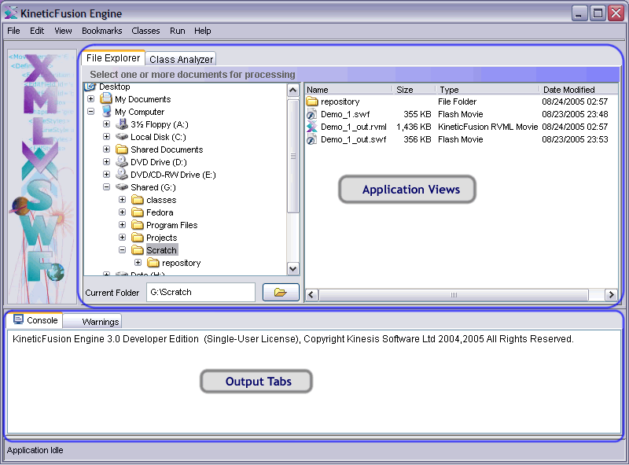This screenshot has width=629, height=465.
Task: Click the file list scroll right arrow
Action: point(611,295)
